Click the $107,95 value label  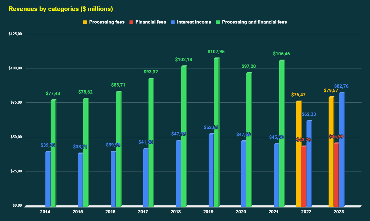[x=216, y=52]
